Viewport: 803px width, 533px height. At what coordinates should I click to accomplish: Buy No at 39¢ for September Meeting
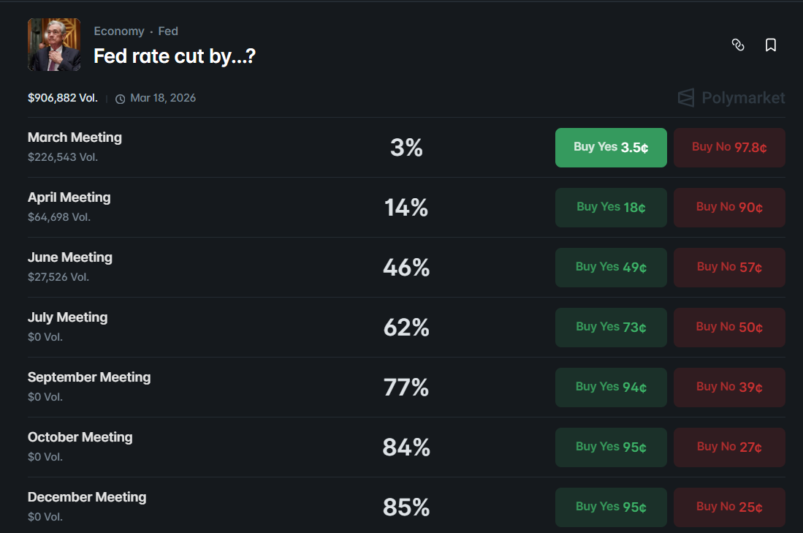729,388
